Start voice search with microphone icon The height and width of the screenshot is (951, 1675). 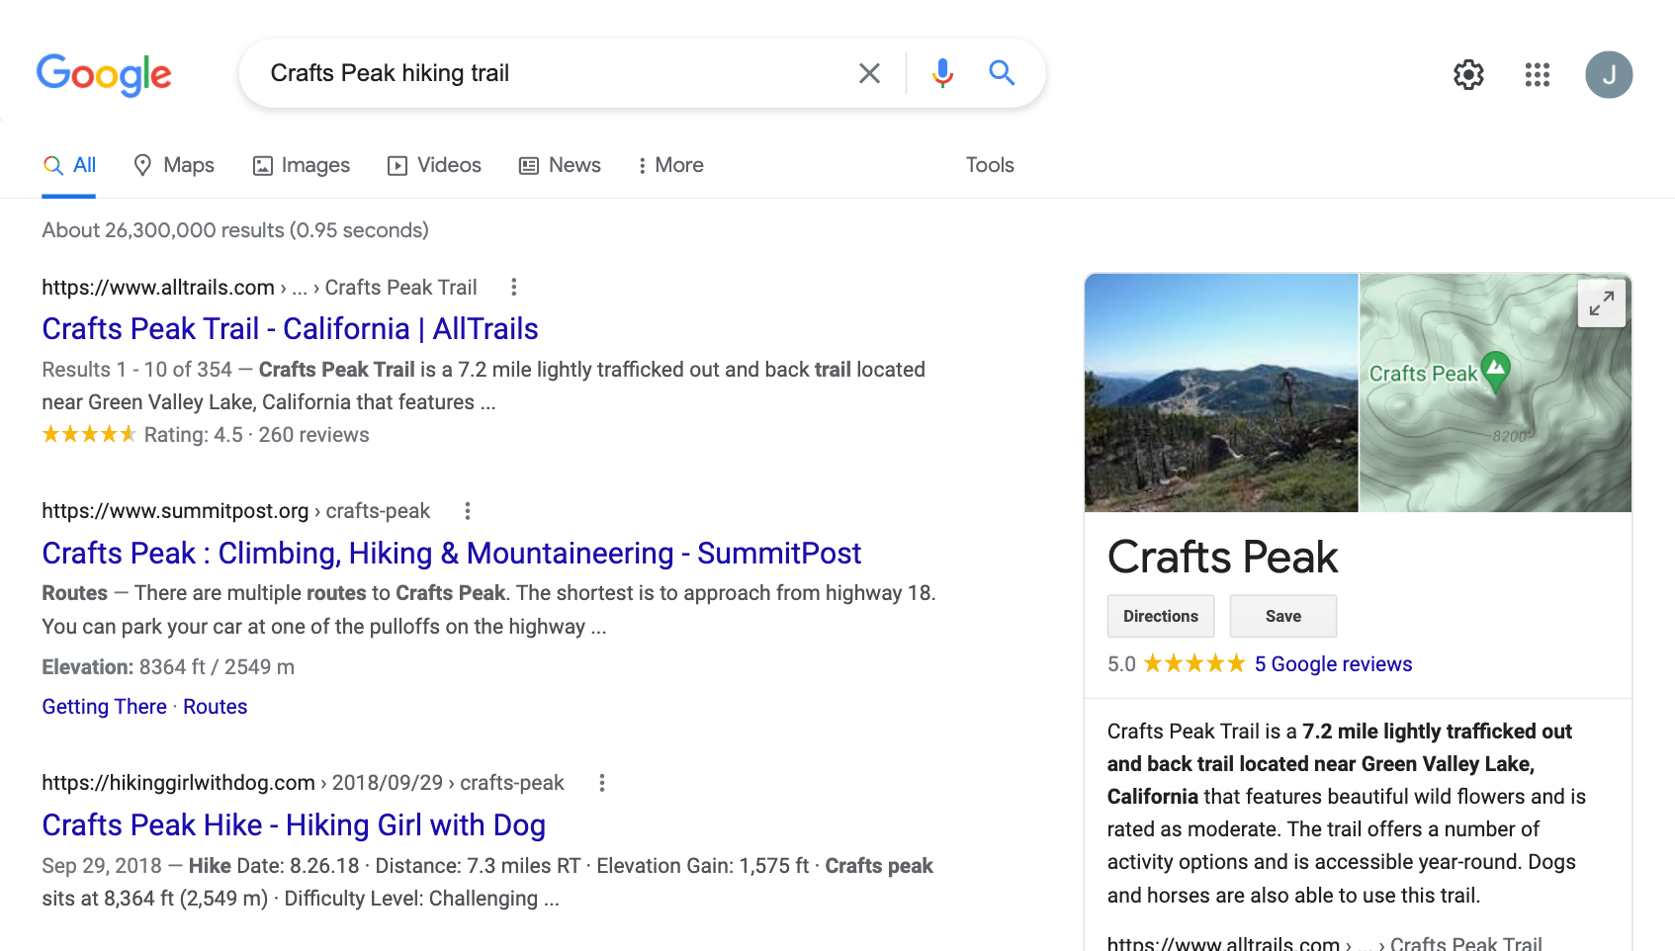coord(942,73)
